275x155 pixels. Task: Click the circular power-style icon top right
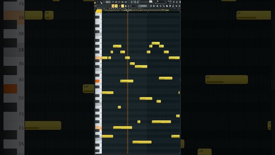point(174,2)
